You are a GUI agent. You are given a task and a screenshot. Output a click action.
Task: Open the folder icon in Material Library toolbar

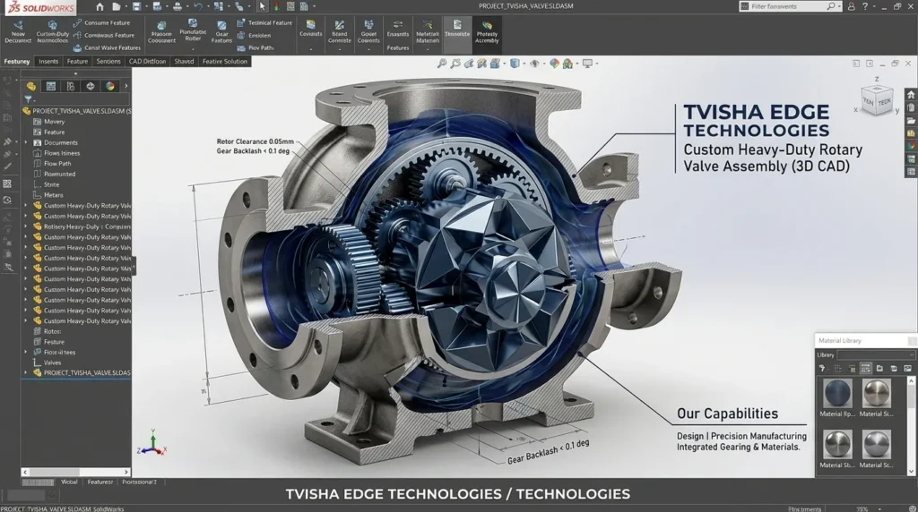tap(879, 368)
